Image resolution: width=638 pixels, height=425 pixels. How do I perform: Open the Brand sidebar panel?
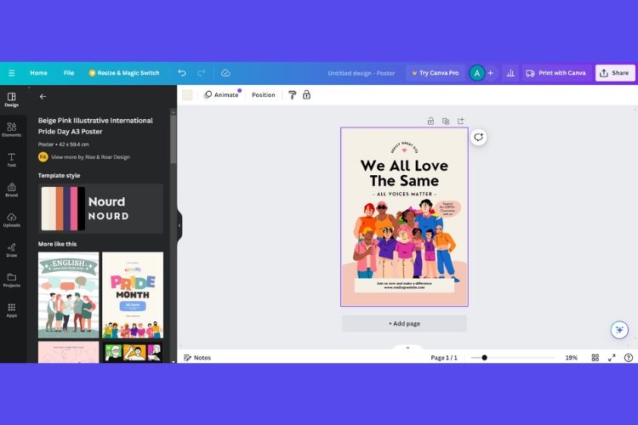click(x=11, y=190)
